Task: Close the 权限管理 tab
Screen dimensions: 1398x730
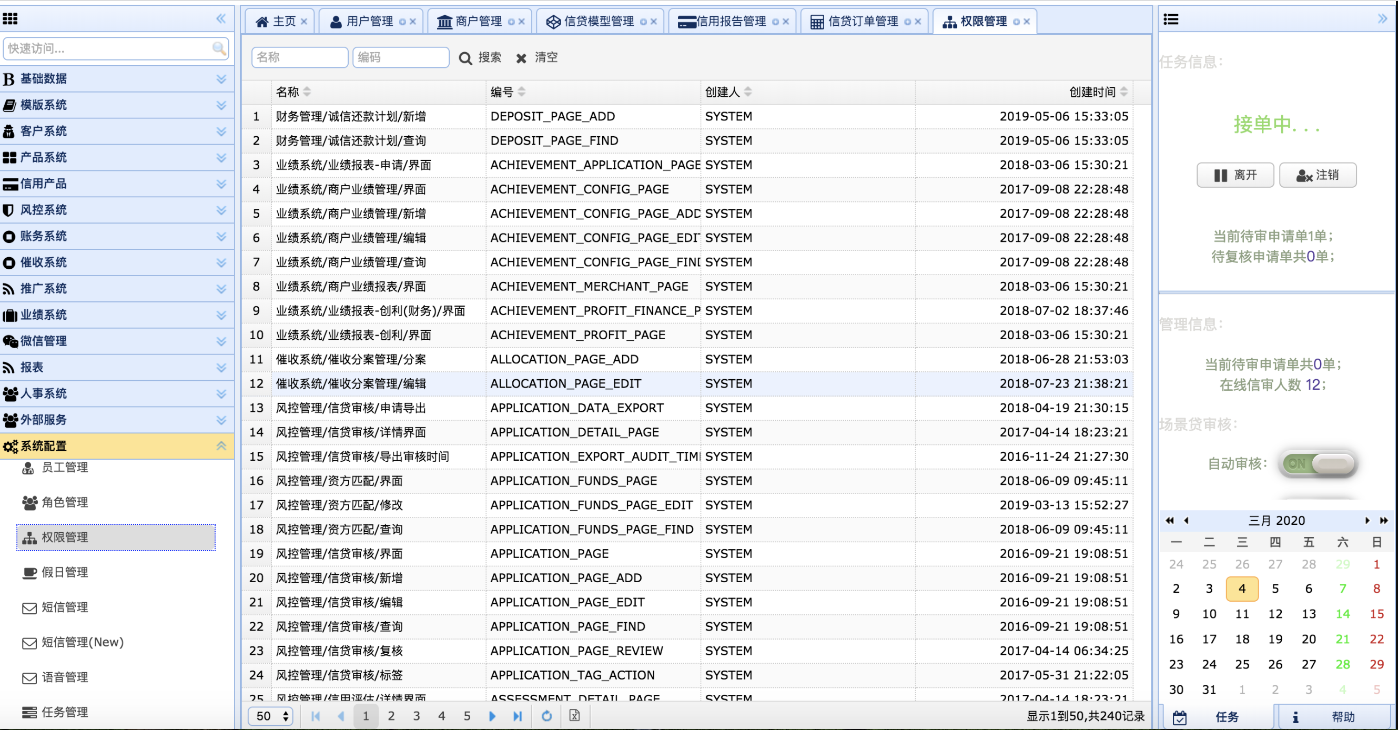Action: click(1027, 22)
